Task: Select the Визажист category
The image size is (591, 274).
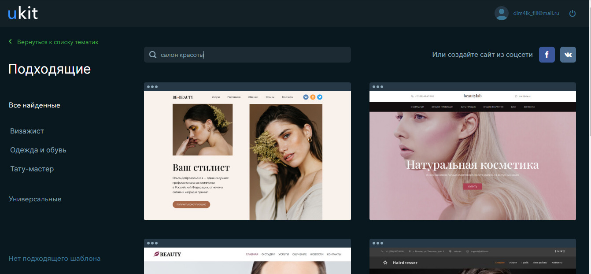Action: click(27, 131)
